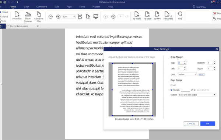Screen dimensions: 221x140
Task: Adjust the Top margin stepper
Action: click(x=185, y=63)
